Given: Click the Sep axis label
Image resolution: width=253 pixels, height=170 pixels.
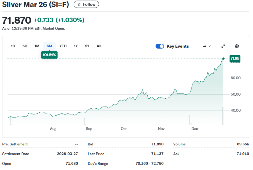Looking at the screenshot, I should 89,129.
